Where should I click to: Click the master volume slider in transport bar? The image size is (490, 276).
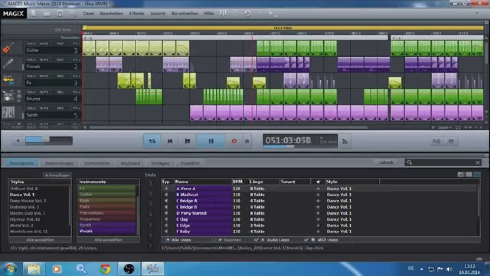[x=49, y=141]
